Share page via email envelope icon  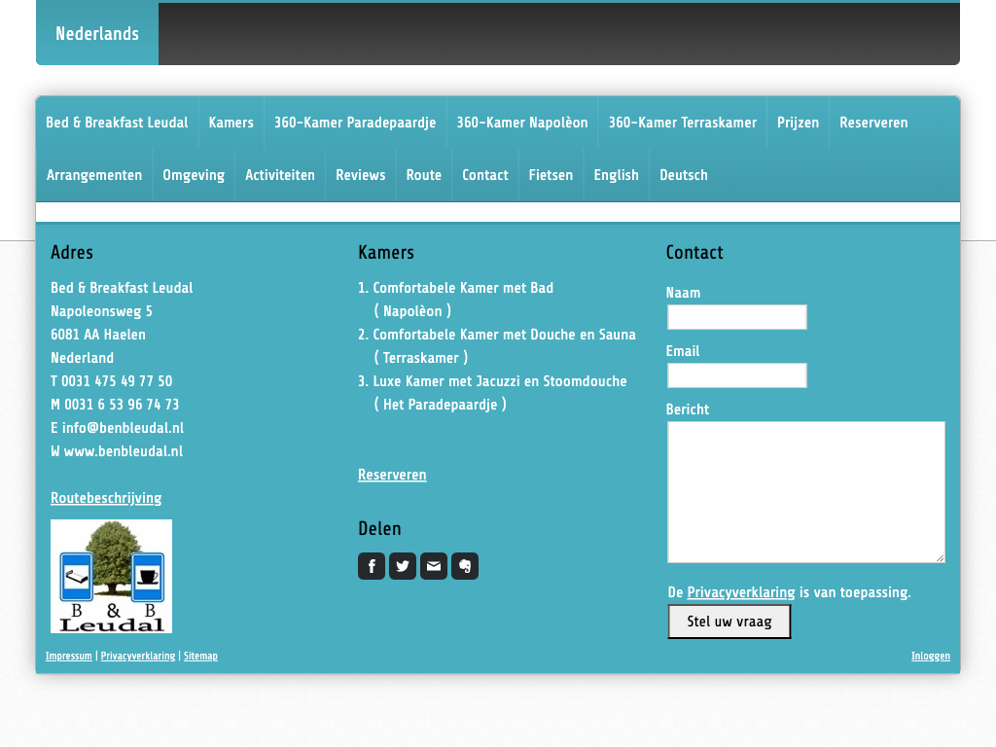(x=434, y=566)
